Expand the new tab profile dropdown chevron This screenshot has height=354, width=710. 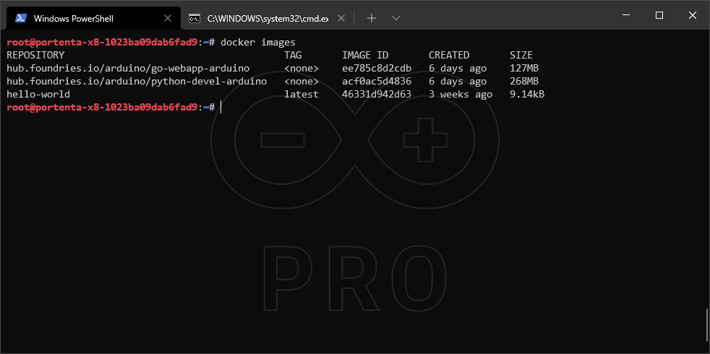coord(395,18)
